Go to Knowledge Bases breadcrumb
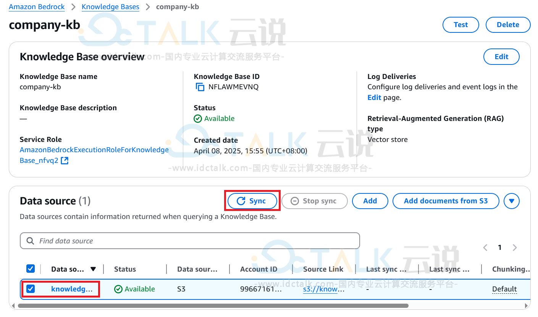This screenshot has width=538, height=317. coord(110,7)
